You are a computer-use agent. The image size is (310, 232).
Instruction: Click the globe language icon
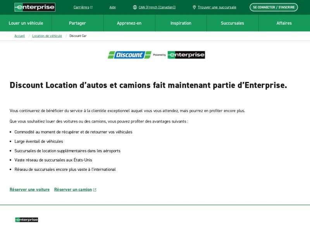[x=135, y=7]
